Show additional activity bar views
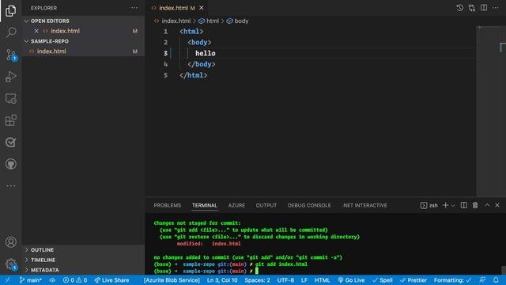Image resolution: width=506 pixels, height=285 pixels. tap(10, 186)
